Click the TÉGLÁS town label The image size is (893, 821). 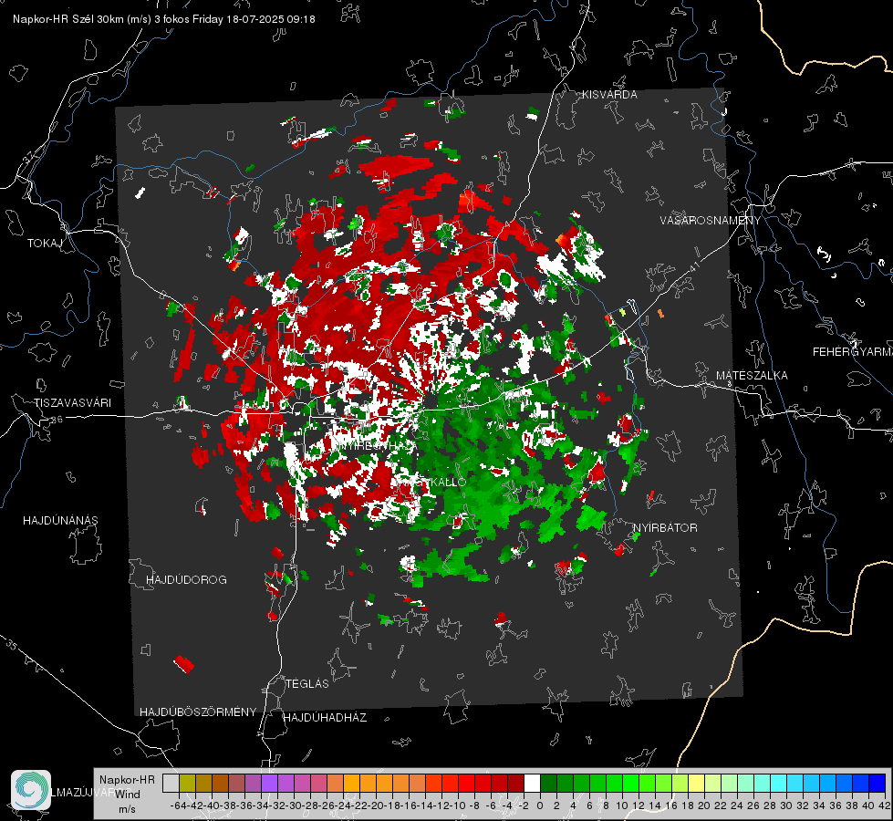[307, 683]
